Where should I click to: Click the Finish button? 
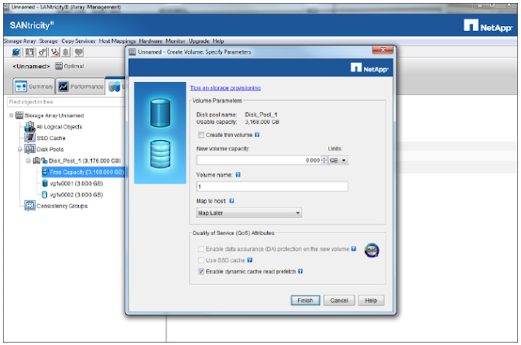click(x=305, y=300)
